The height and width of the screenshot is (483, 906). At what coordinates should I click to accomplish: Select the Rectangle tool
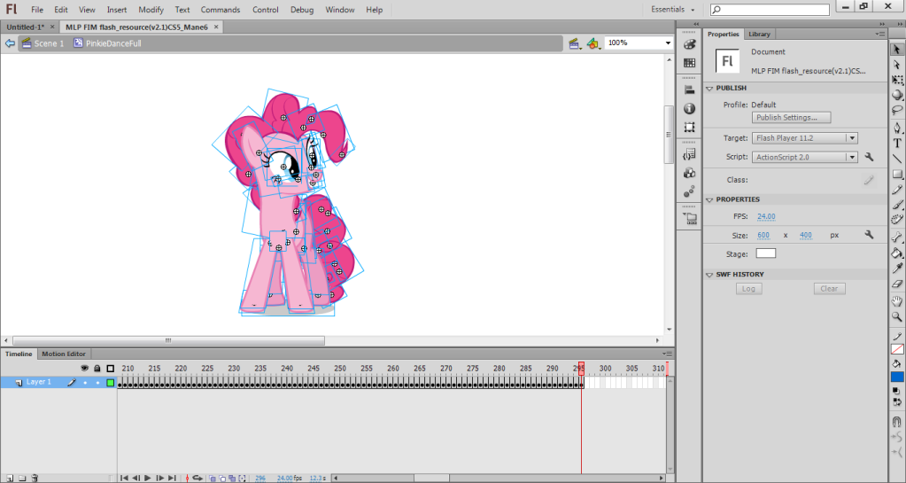[897, 174]
